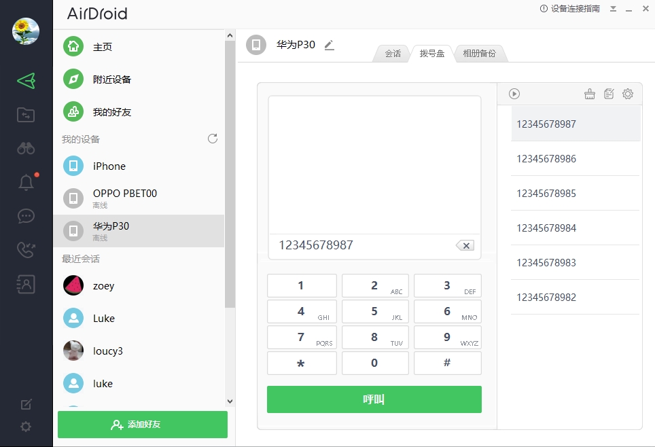
Task: Dial digit 6 MNO on keypad
Action: (x=447, y=312)
